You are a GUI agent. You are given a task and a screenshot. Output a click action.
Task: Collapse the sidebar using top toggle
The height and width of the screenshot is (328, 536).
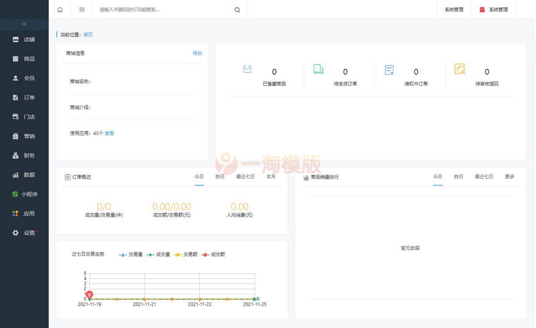(24, 24)
